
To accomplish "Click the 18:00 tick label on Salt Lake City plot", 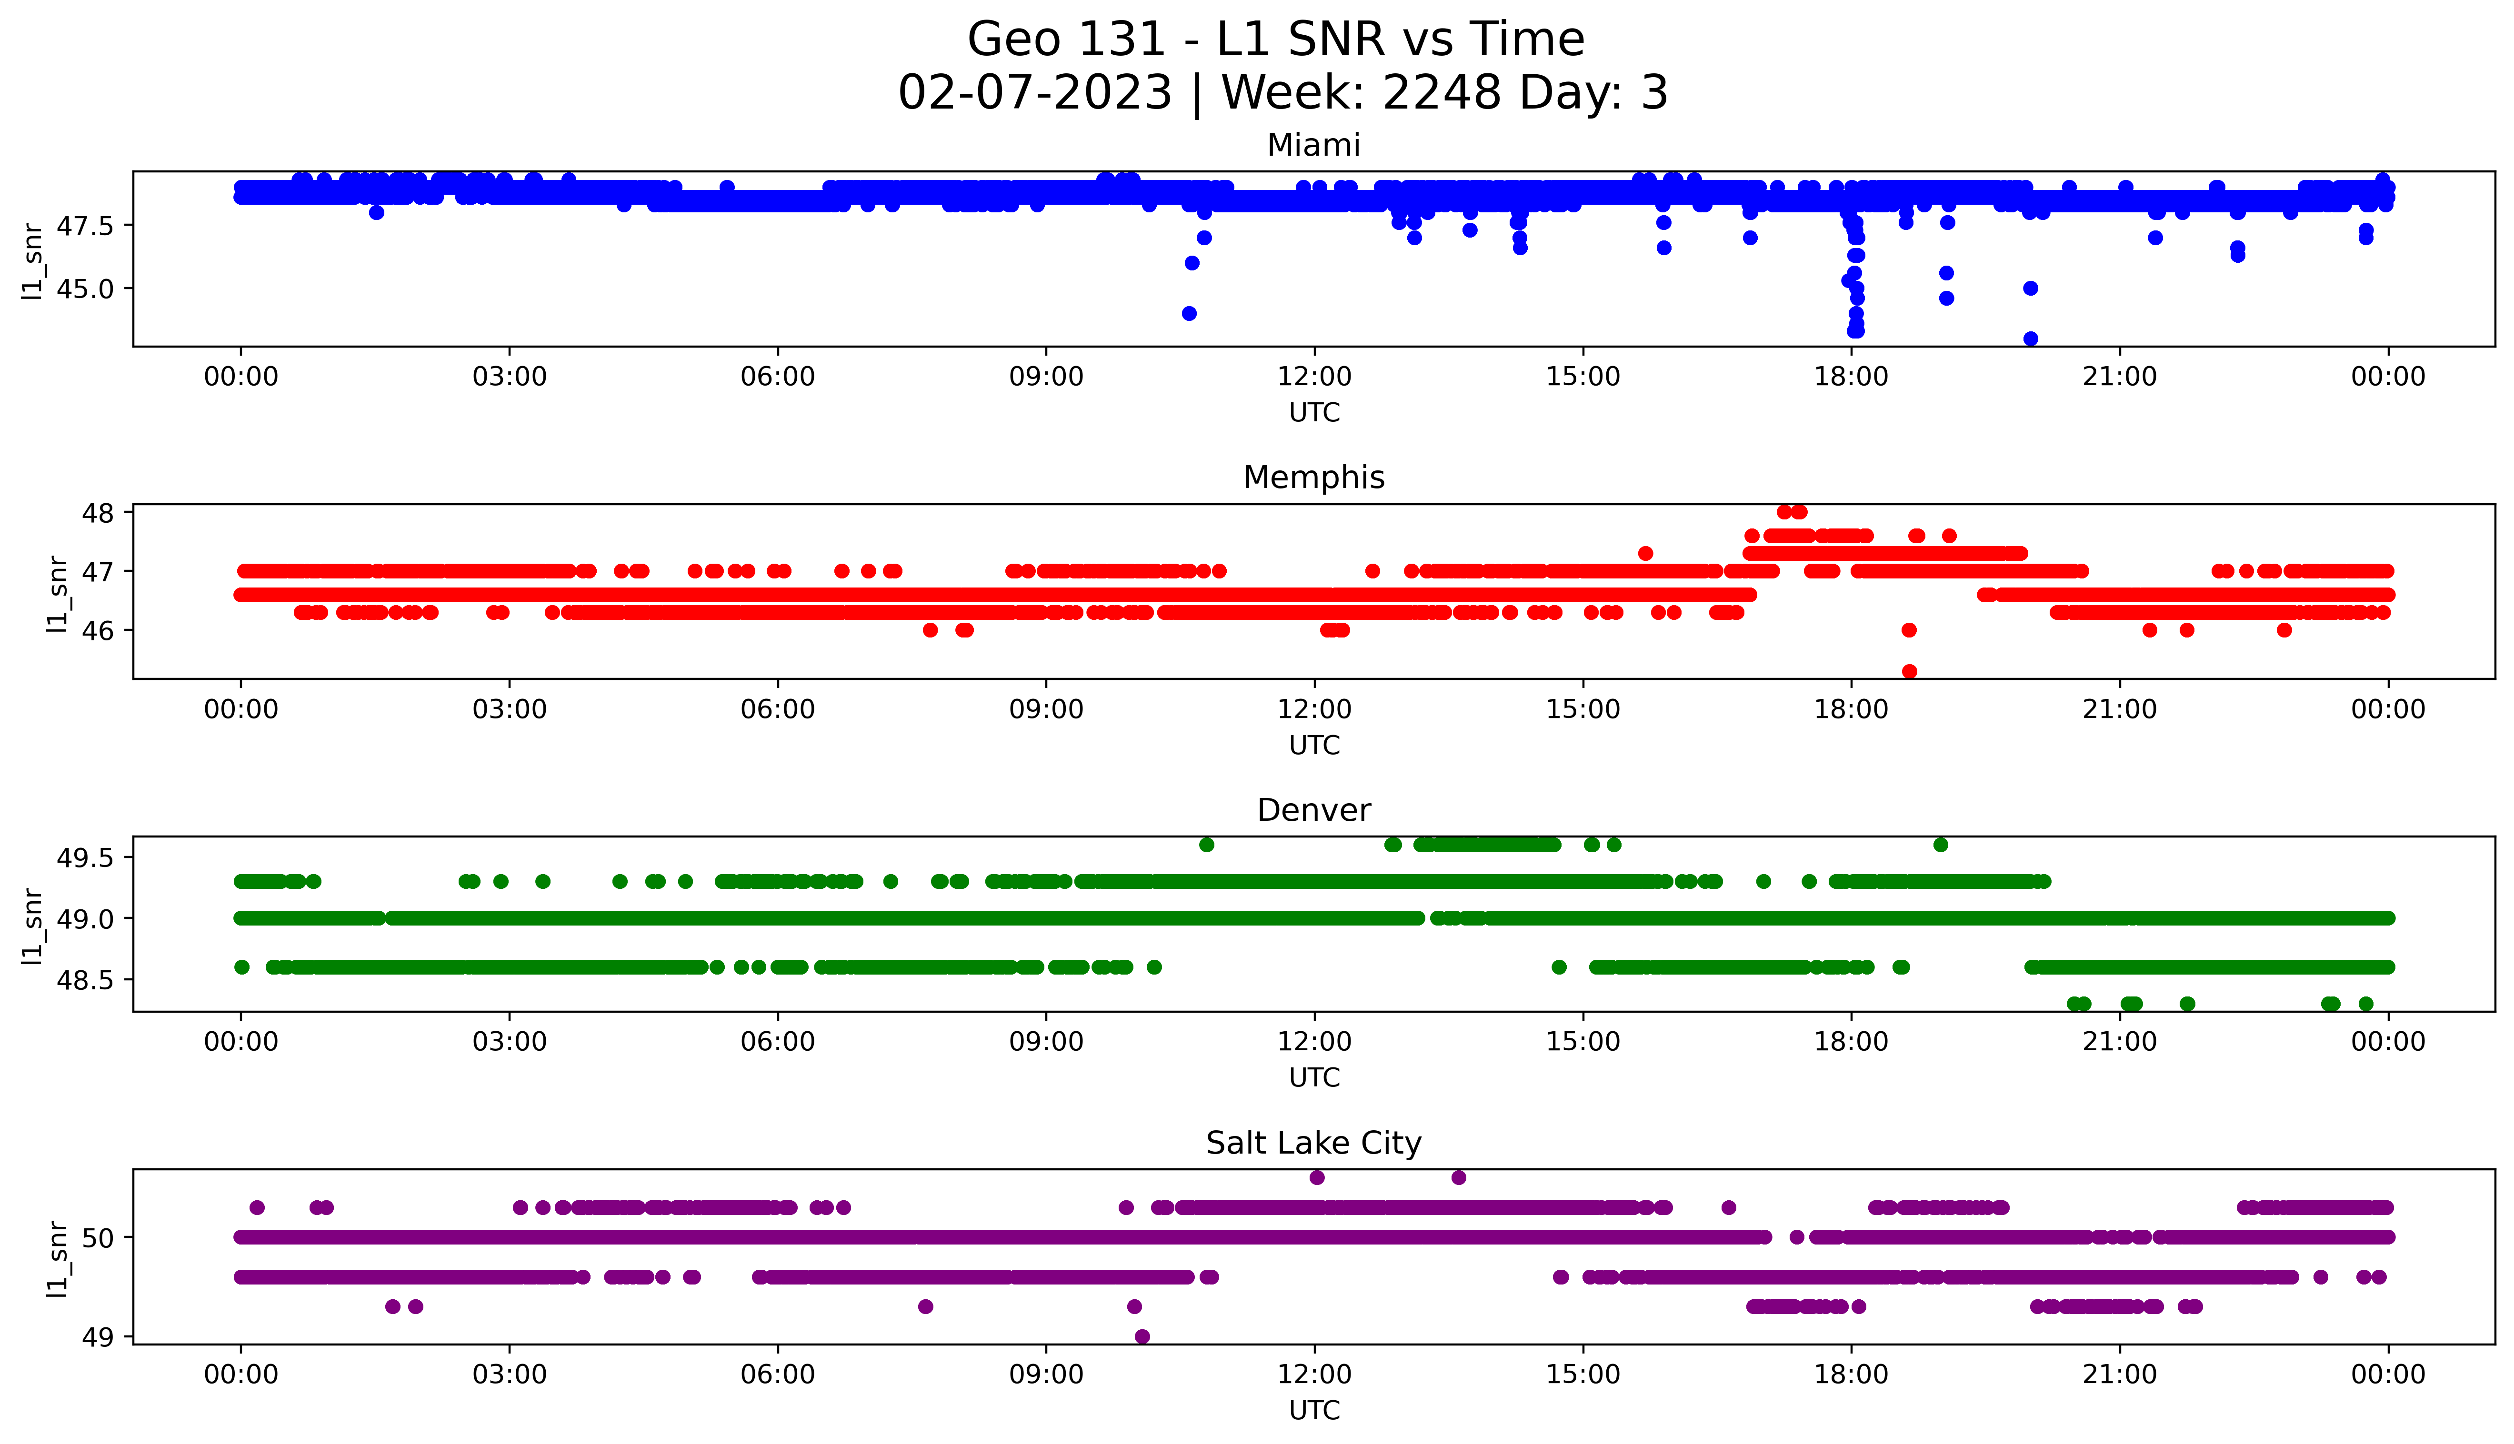I will click(1852, 1374).
